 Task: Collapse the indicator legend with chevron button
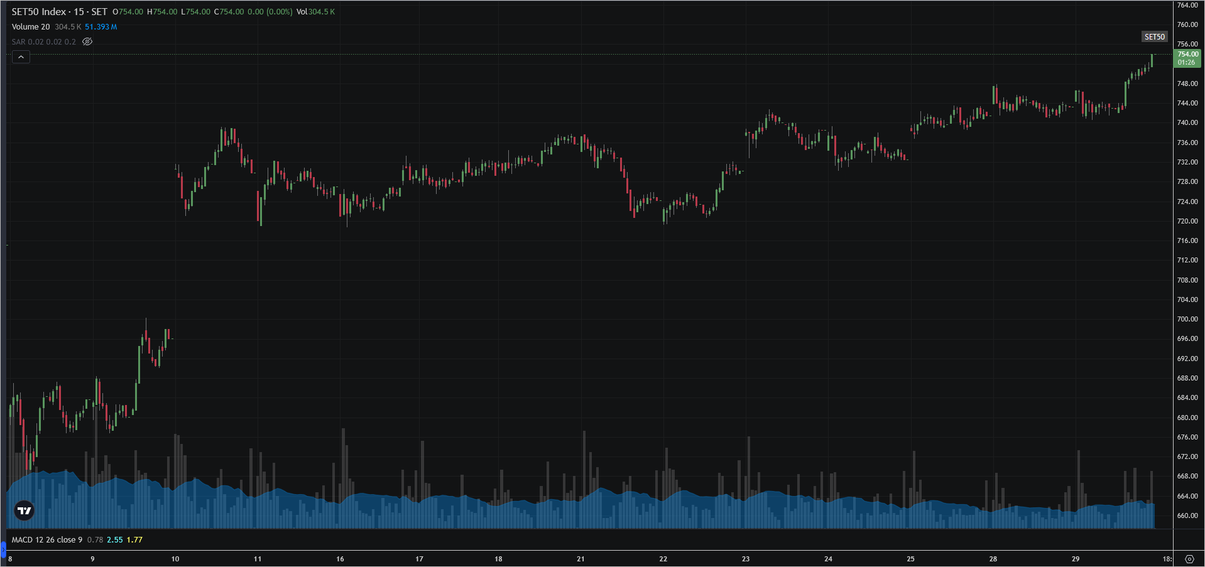pos(21,57)
